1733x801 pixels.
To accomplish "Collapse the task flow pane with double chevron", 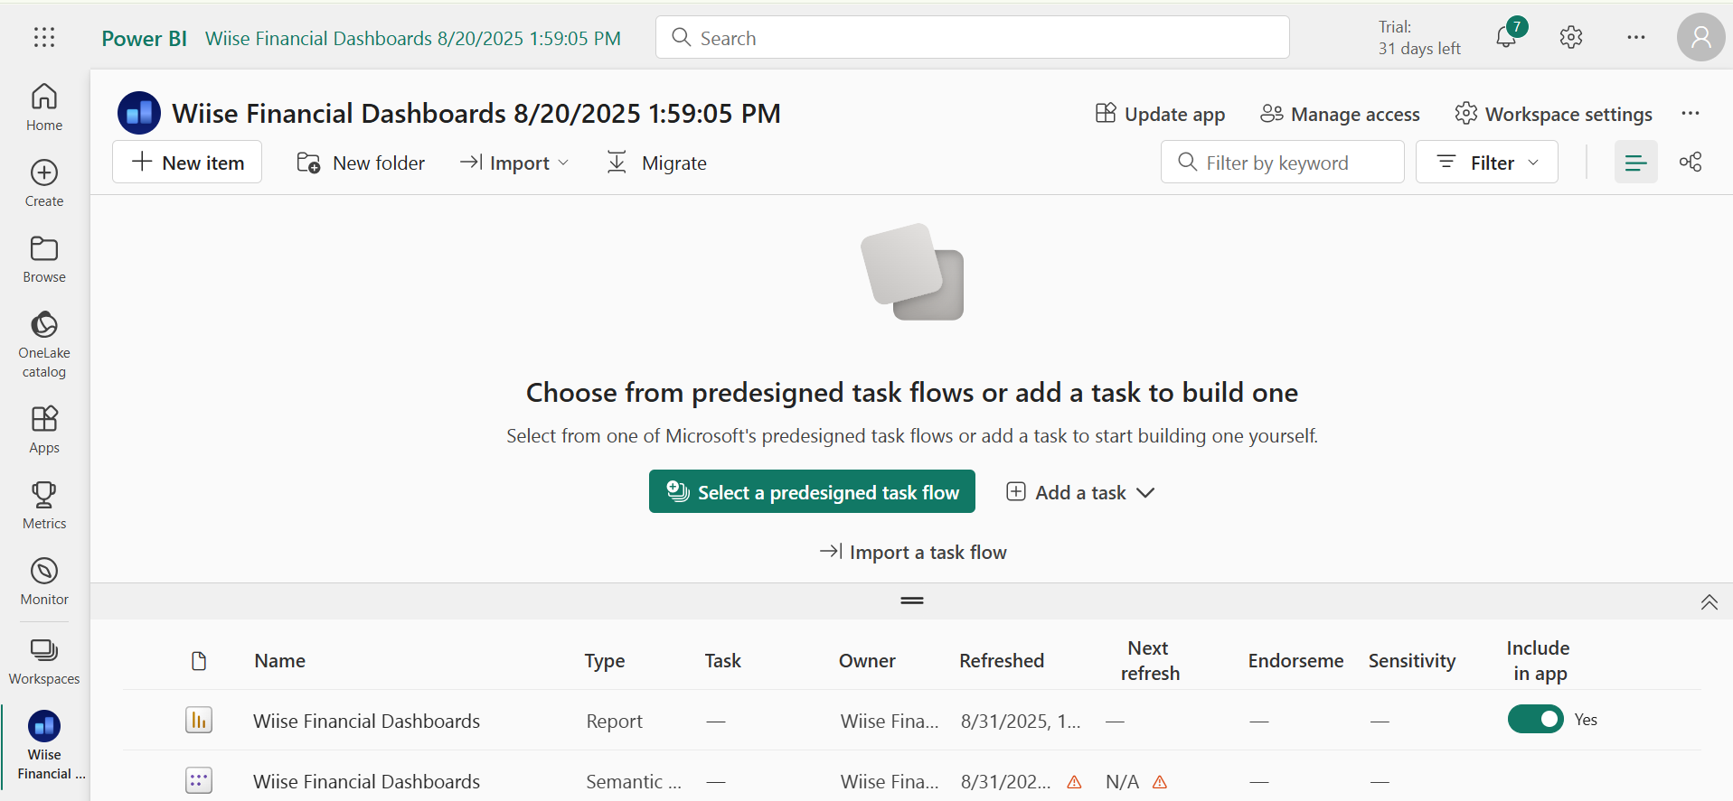I will point(1709,602).
